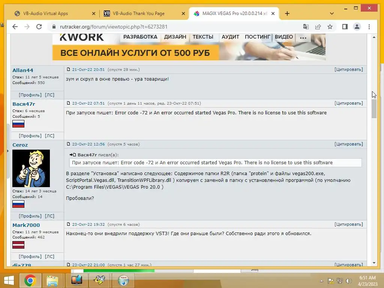Screen dimensions: 384x288
Task: Open the Google Translate page icon
Action: point(306,27)
